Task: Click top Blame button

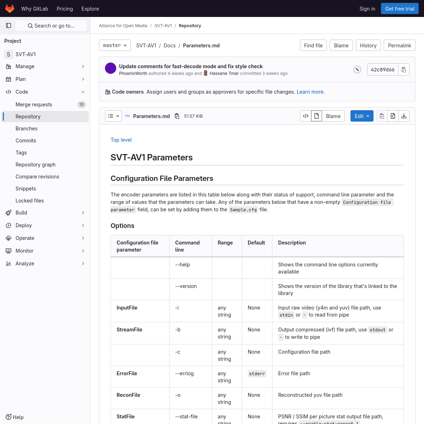Action: tap(341, 45)
